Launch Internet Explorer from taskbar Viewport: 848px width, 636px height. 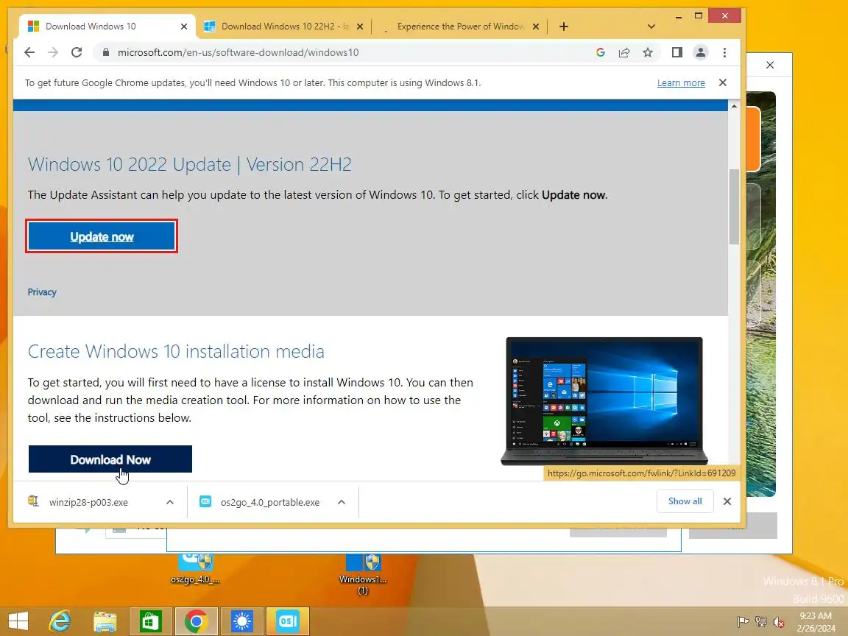[60, 621]
